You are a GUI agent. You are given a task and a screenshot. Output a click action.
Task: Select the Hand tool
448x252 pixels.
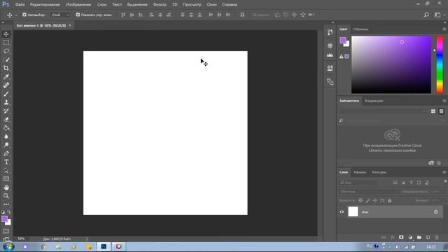tap(6, 188)
